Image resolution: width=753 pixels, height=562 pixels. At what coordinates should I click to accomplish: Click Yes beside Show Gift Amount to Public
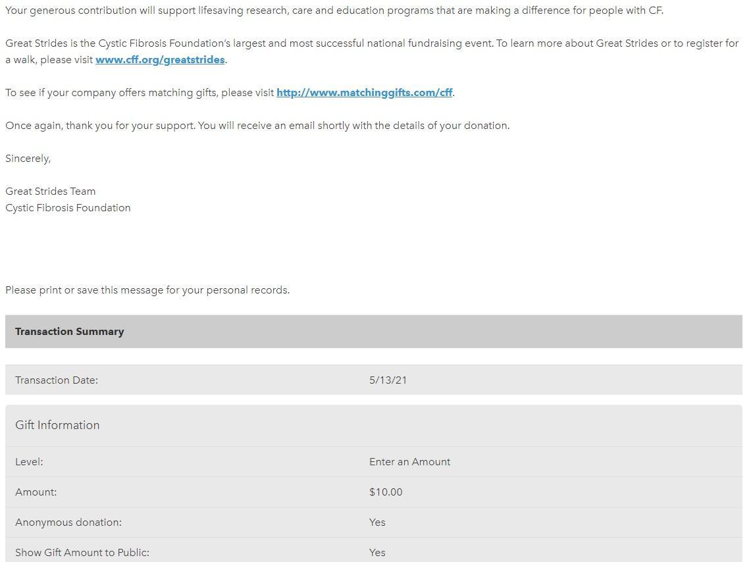click(x=377, y=553)
